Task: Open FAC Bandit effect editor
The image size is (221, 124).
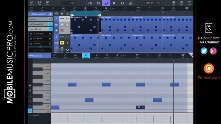Action: (50, 39)
